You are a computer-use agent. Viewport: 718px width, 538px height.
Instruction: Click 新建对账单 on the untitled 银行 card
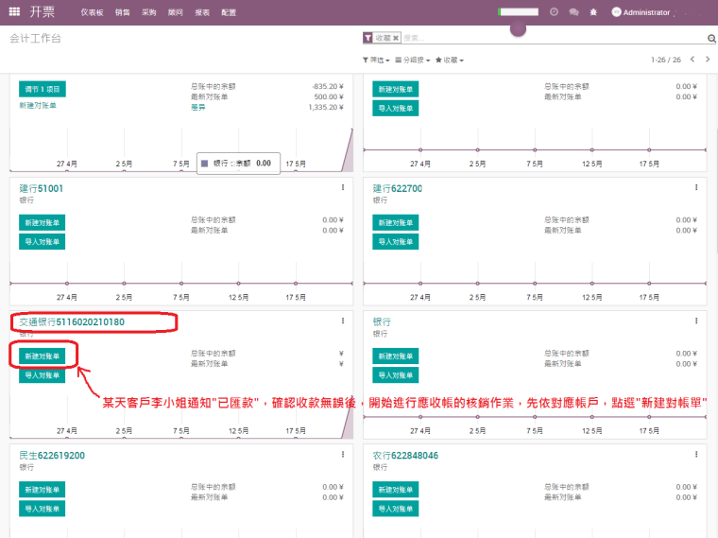tap(396, 356)
